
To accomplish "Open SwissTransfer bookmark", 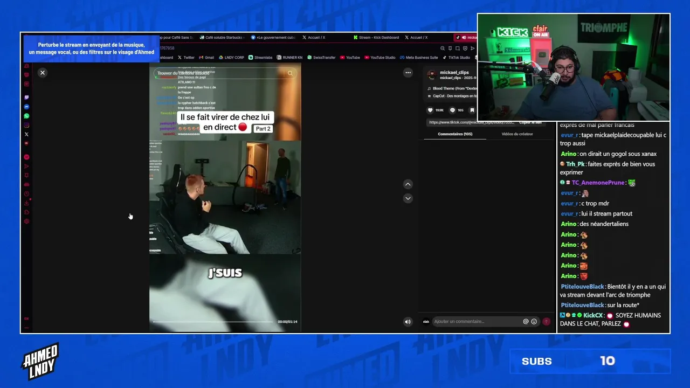I will [x=321, y=58].
